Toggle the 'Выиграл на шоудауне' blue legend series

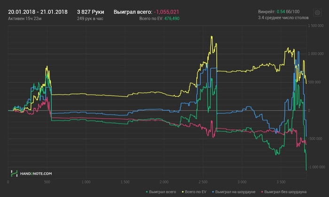234,192
